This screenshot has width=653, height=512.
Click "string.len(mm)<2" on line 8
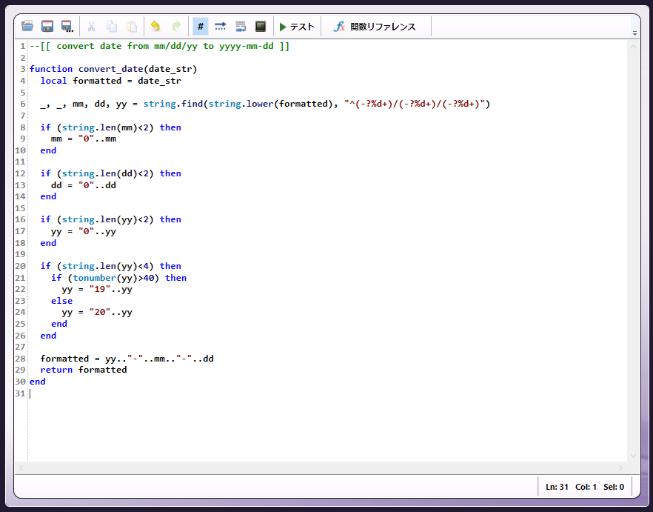click(105, 127)
